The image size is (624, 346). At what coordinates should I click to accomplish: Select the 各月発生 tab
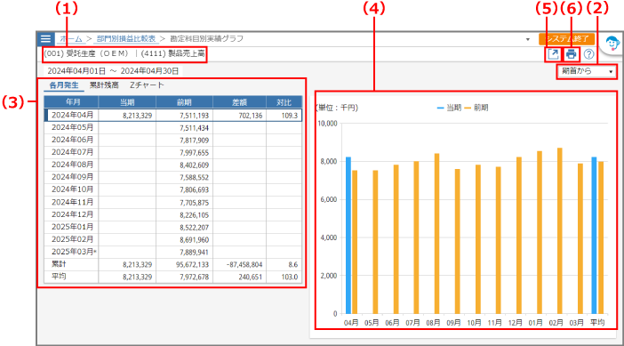point(64,85)
